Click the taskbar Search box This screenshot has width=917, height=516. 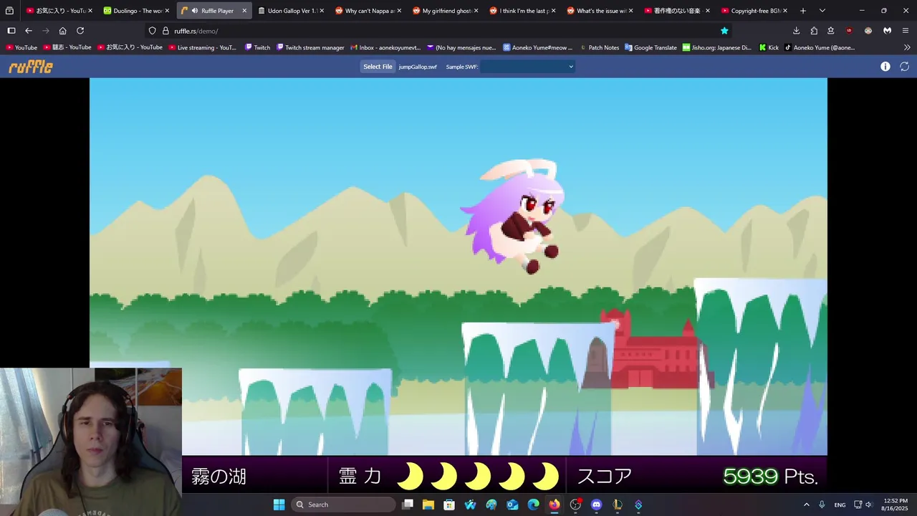click(x=344, y=505)
